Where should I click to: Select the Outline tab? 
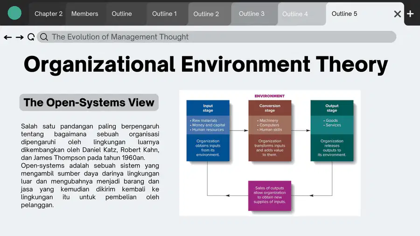click(122, 14)
